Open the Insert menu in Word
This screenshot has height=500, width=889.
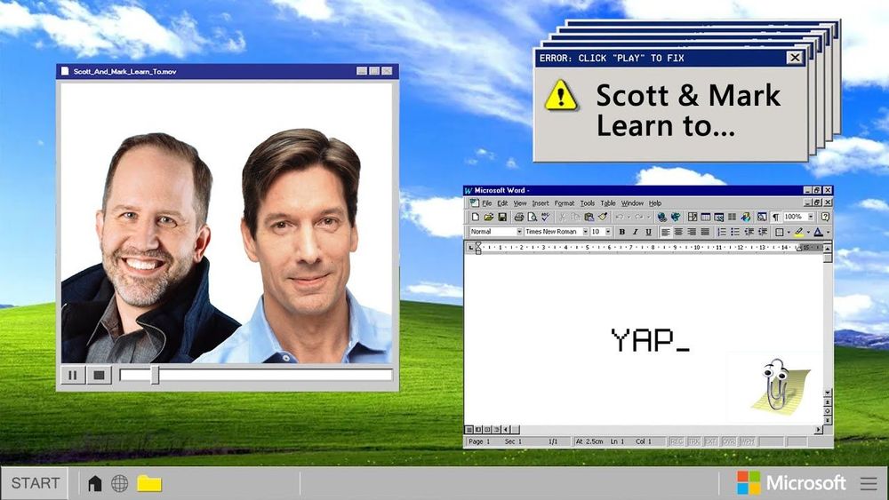pos(541,203)
